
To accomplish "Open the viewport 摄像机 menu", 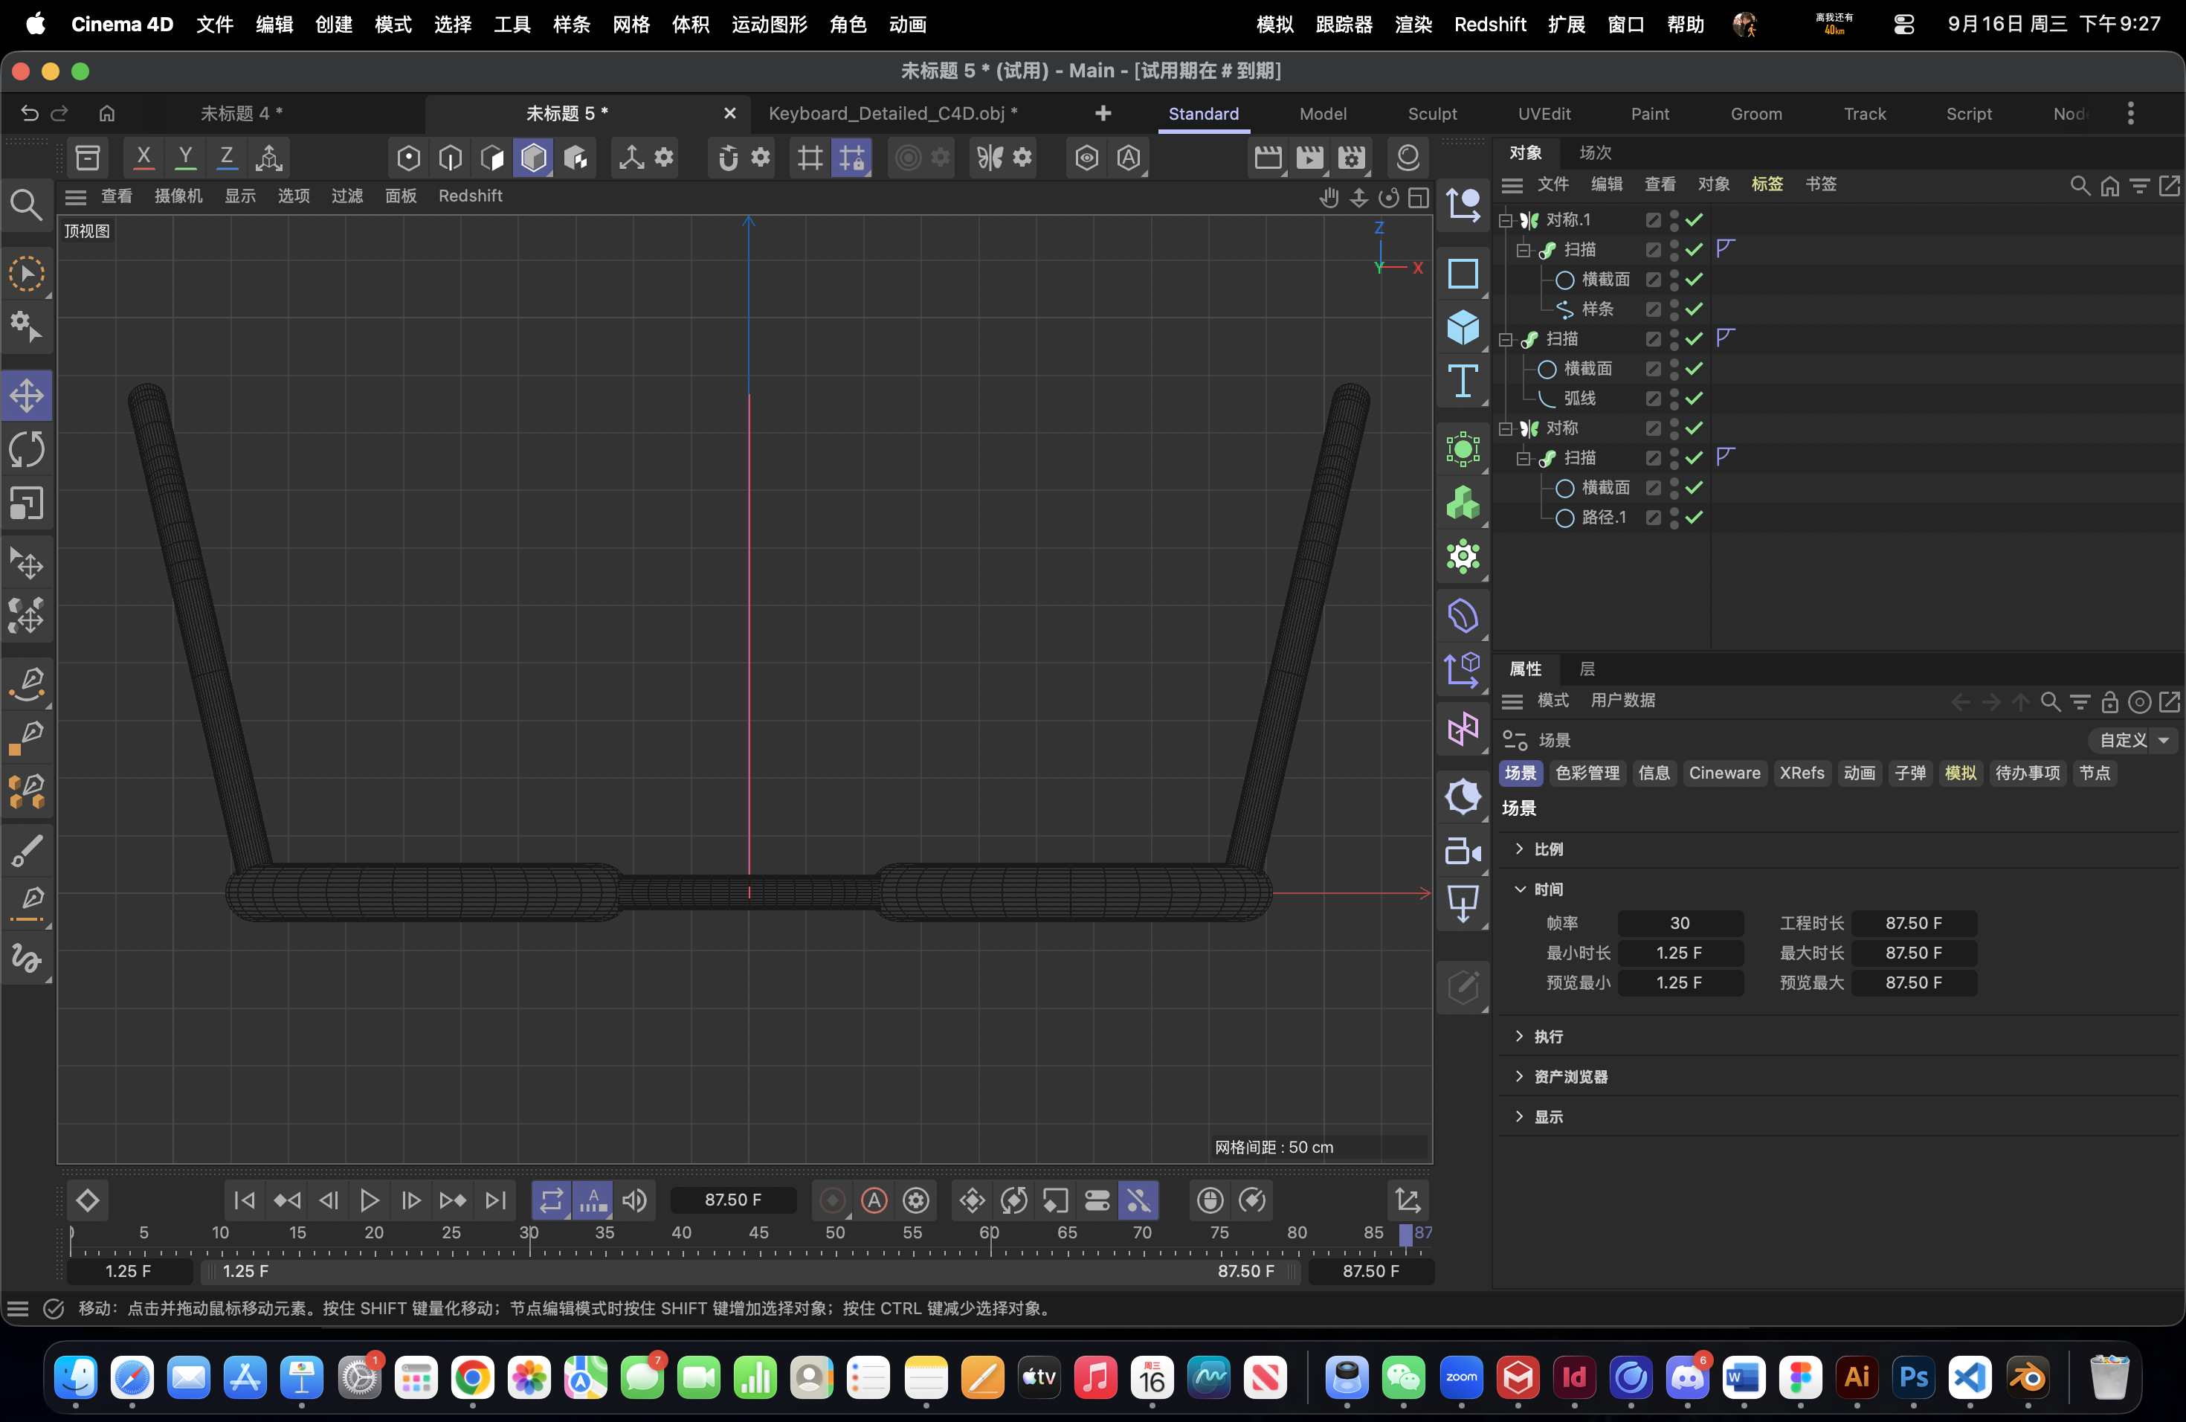I will 178,196.
